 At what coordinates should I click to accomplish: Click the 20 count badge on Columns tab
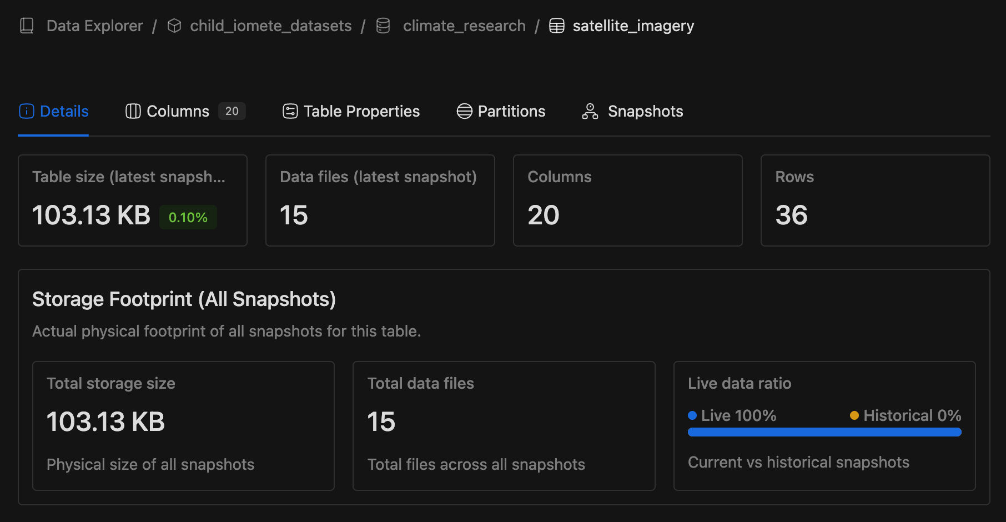[232, 111]
